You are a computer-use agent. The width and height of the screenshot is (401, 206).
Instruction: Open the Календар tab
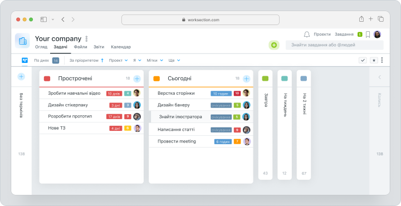[x=121, y=47]
